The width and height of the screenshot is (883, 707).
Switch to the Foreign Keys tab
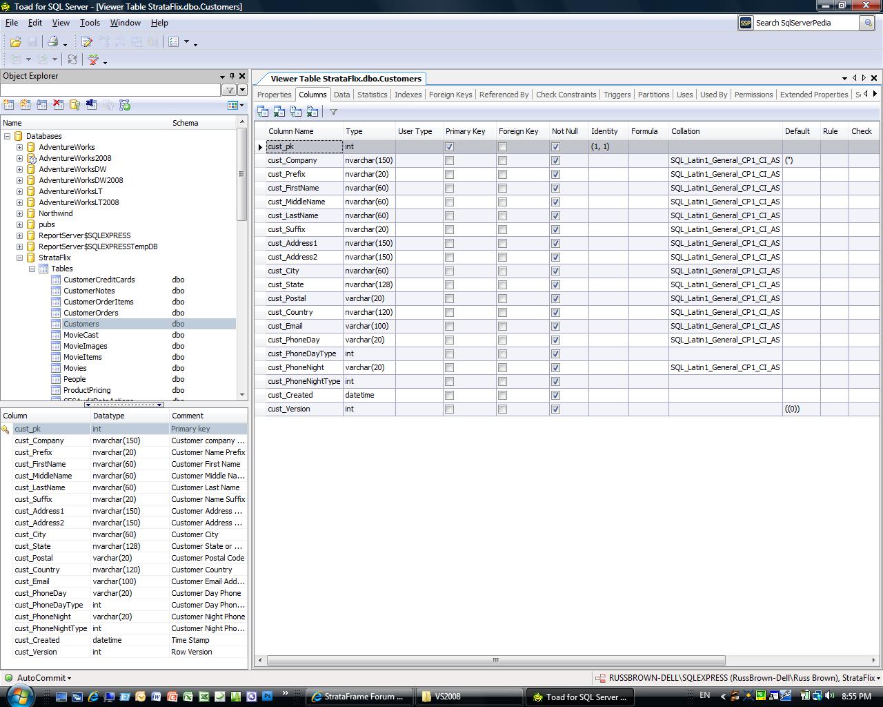click(x=450, y=95)
